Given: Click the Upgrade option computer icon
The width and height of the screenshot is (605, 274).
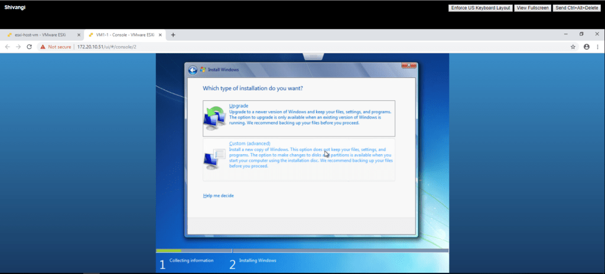Looking at the screenshot, I should point(213,119).
